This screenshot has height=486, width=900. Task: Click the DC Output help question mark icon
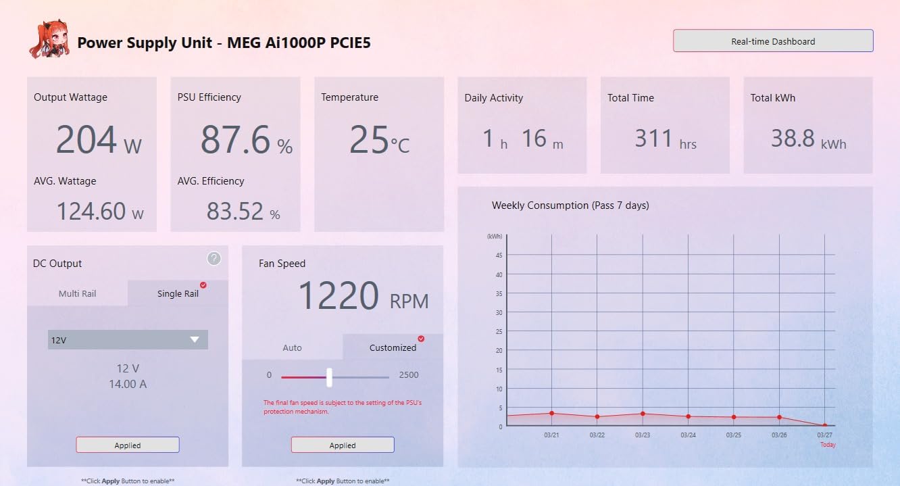[x=214, y=258]
